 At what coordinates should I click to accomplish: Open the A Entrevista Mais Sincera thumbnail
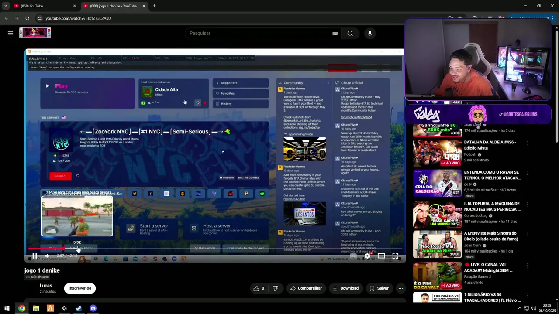point(437,244)
